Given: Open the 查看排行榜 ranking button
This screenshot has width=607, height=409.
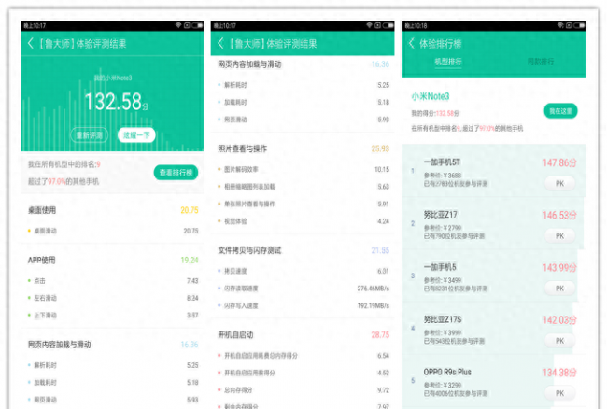Looking at the screenshot, I should 176,173.
